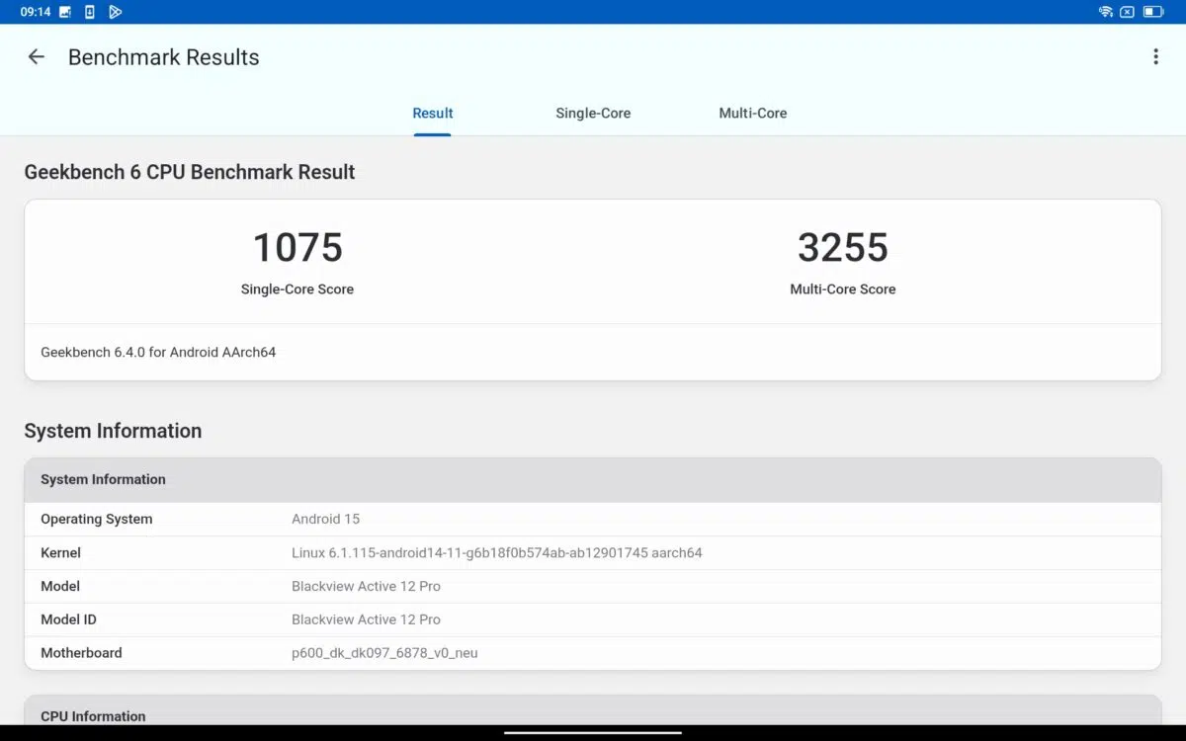This screenshot has width=1186, height=741.
Task: Switch to the Single-Core tab
Action: coord(593,114)
